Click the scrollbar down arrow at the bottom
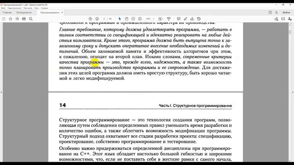The width and height of the screenshot is (294, 165). [x=290, y=160]
